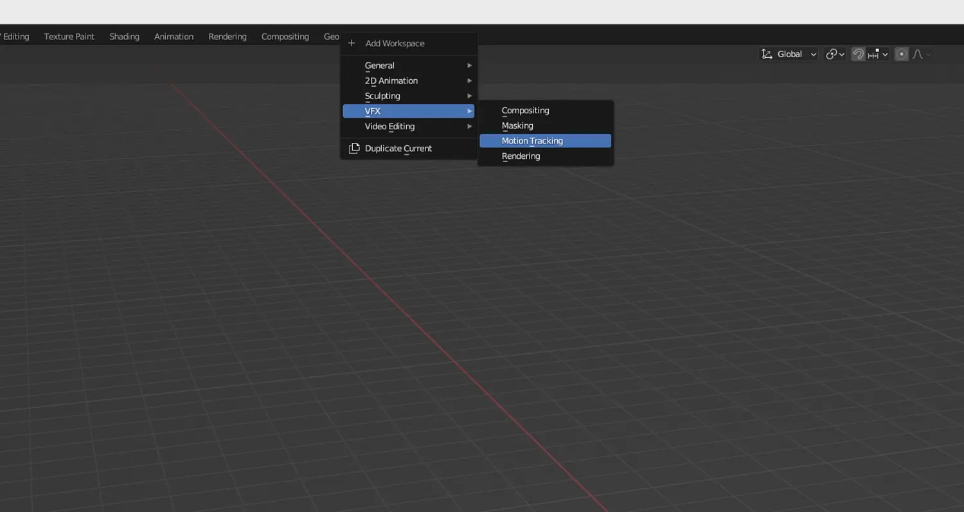Expand the Sculpting workspace submenu

tap(409, 96)
